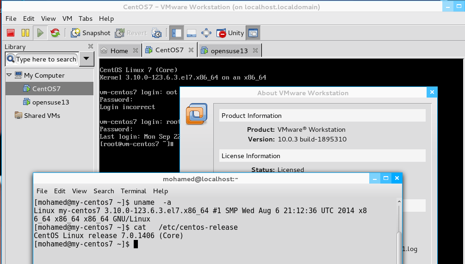Image resolution: width=465 pixels, height=264 pixels.
Task: Open the VM menu in menu bar
Action: click(x=67, y=18)
